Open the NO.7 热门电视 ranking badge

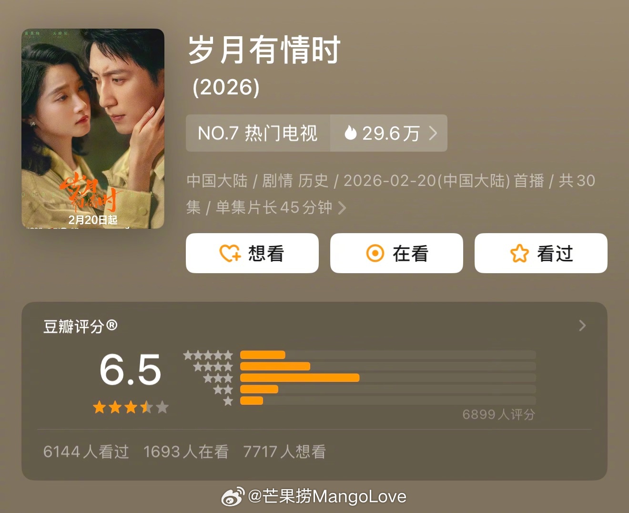pyautogui.click(x=258, y=133)
